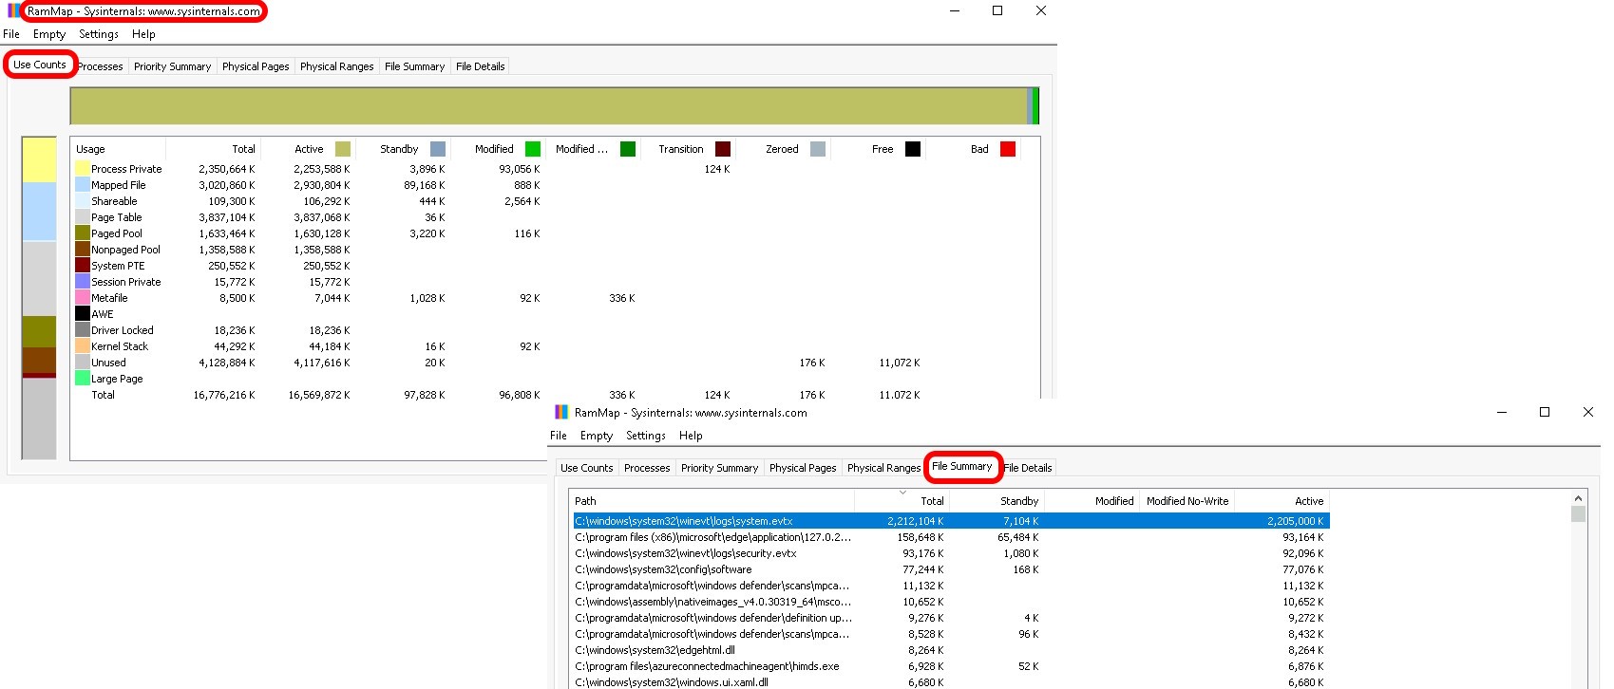The width and height of the screenshot is (1614, 689).
Task: Switch to the Use Counts tab
Action: 40,65
